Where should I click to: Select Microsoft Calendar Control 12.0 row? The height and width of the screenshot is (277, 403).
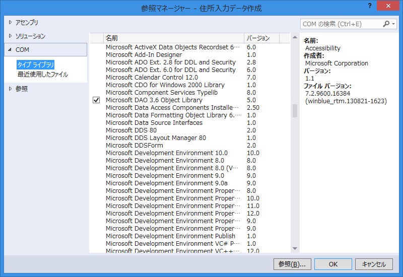coord(152,78)
